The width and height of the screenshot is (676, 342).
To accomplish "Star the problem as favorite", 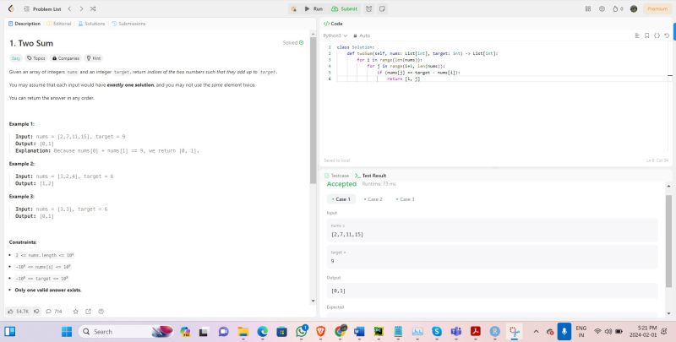I will pos(75,311).
